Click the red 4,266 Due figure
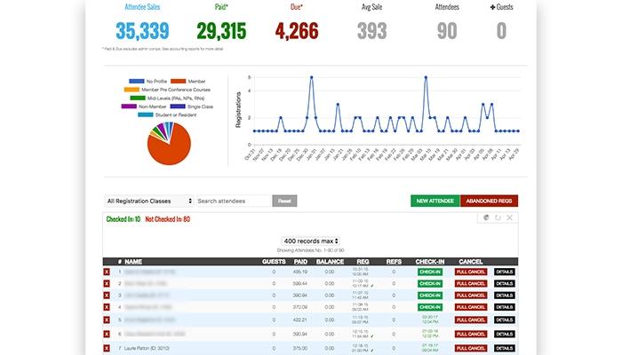This screenshot has height=355, width=622. click(297, 31)
